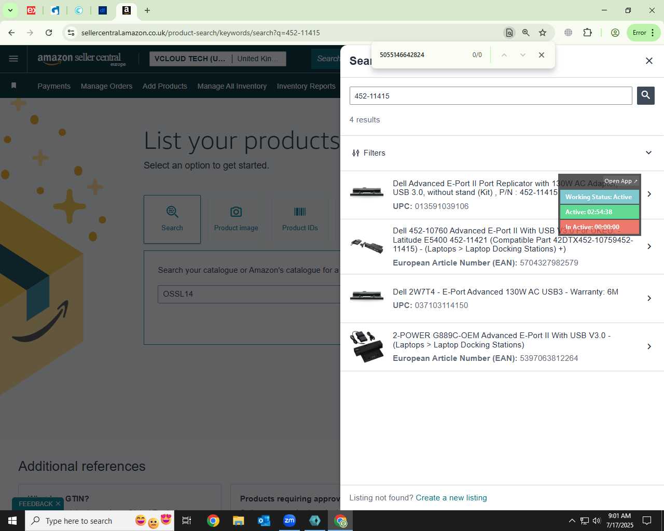Open the VCLOUD TECH account switcher
664x531 pixels.
tap(217, 59)
